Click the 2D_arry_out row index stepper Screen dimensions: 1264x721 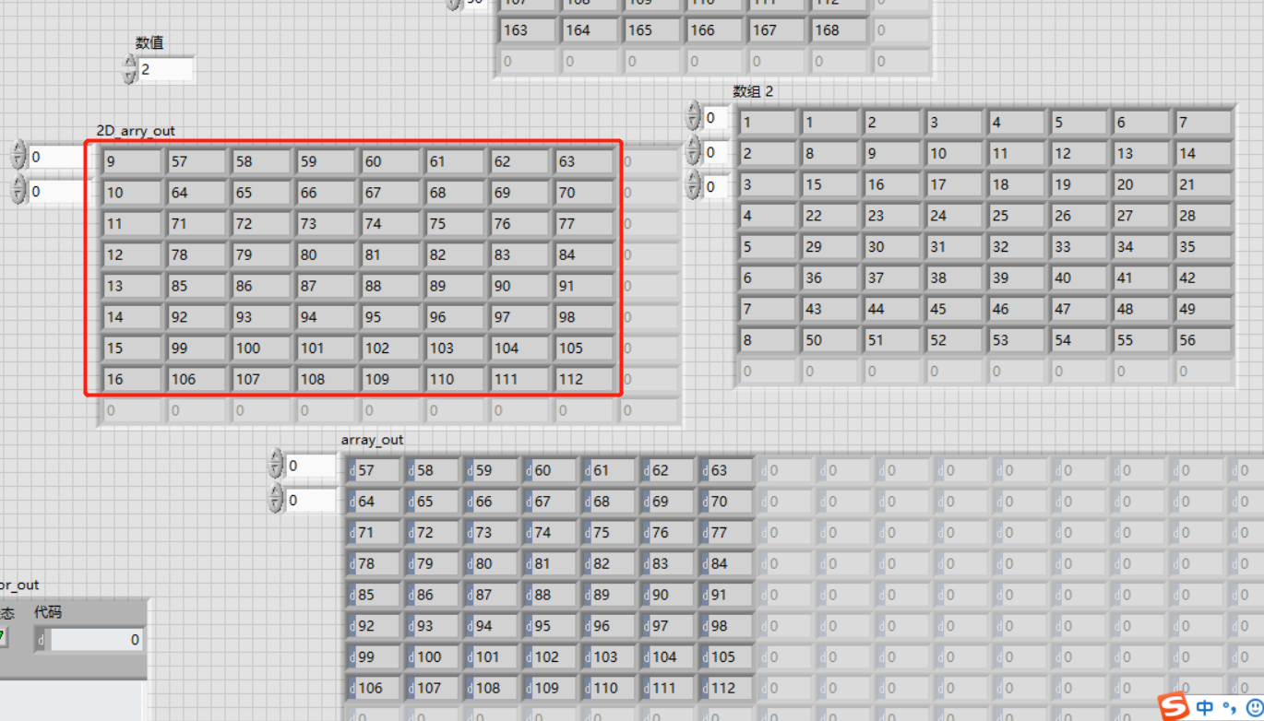[18, 156]
